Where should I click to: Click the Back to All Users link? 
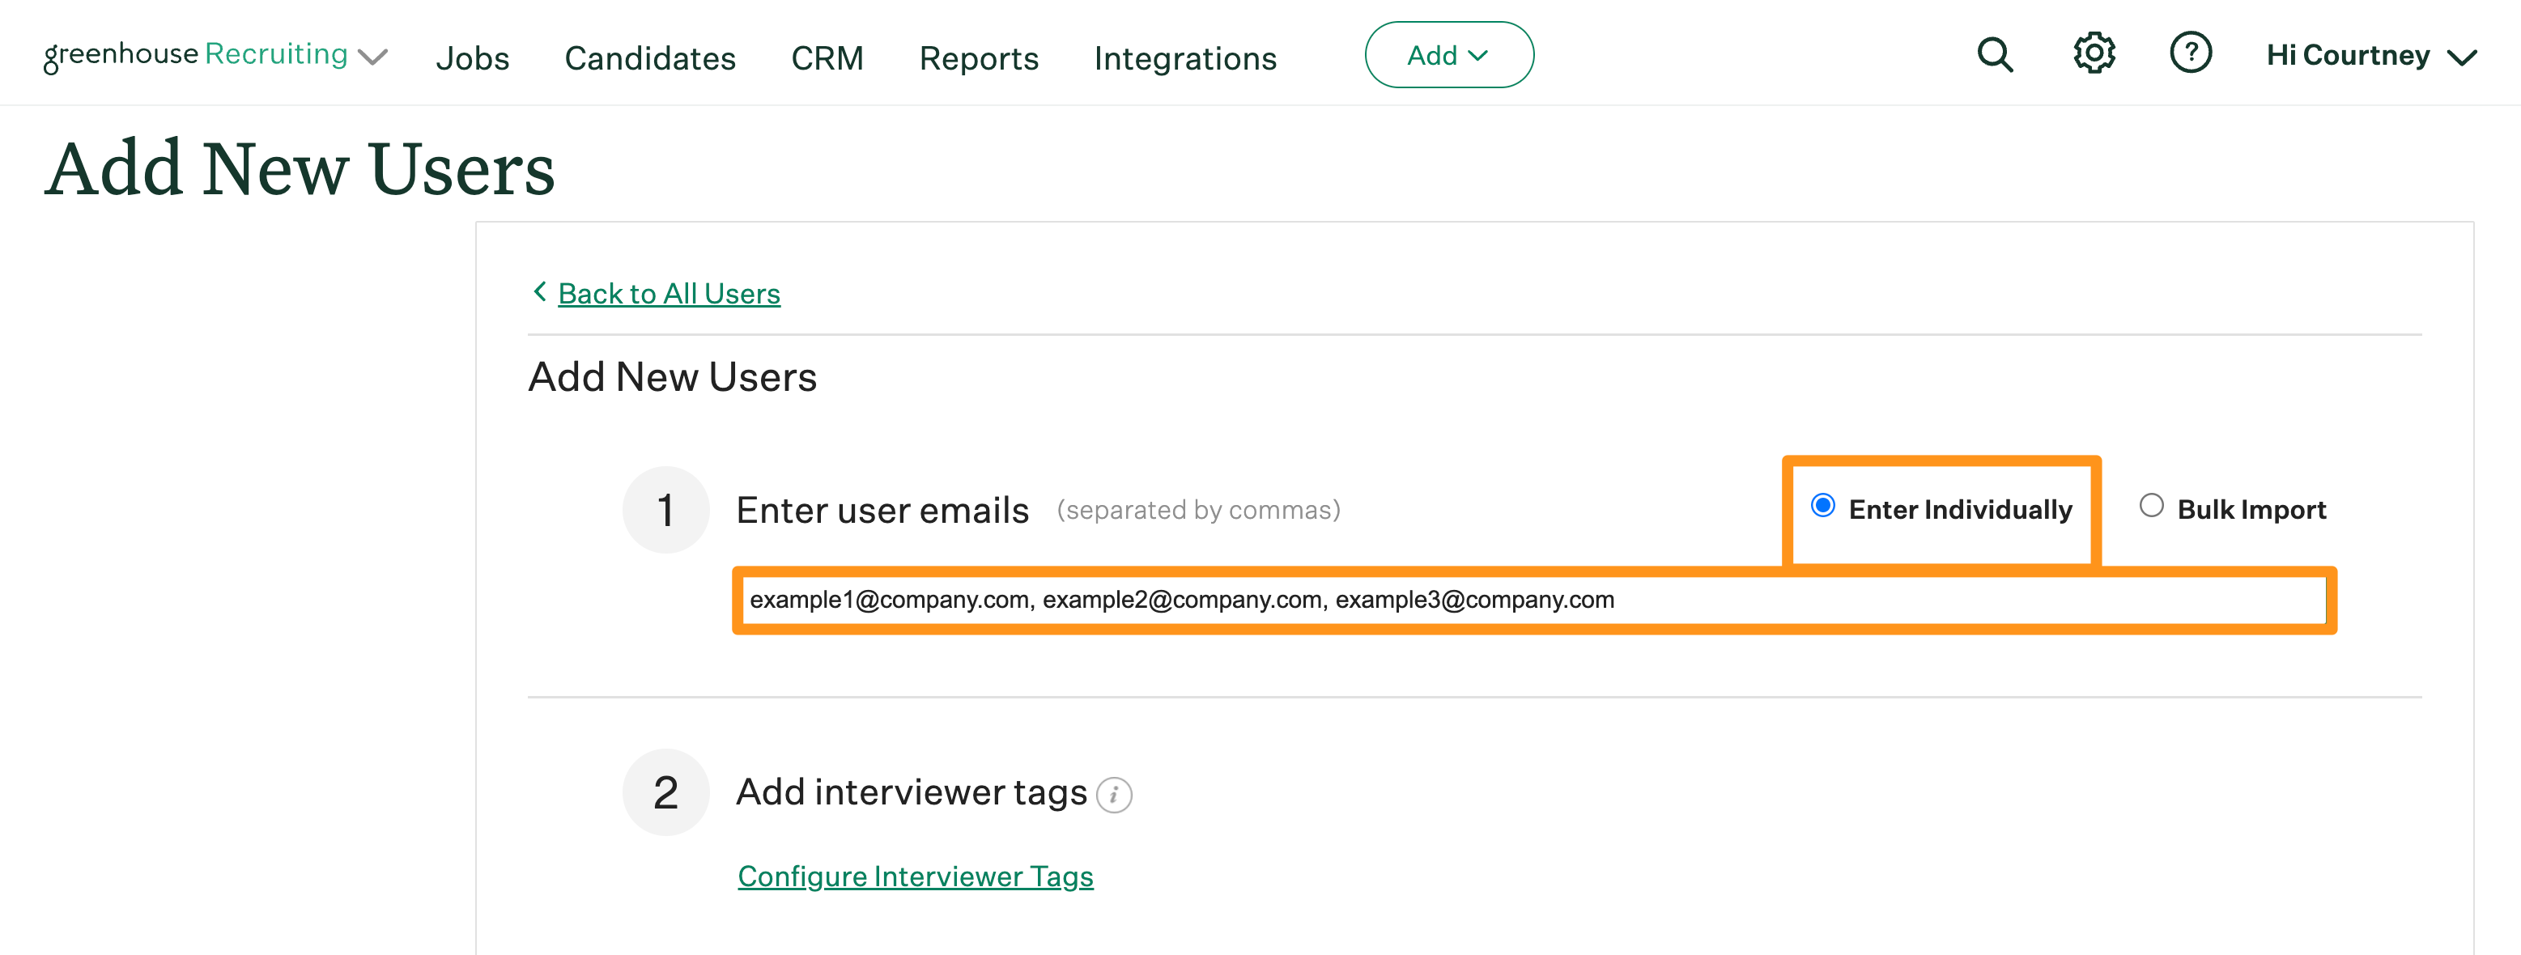[670, 292]
